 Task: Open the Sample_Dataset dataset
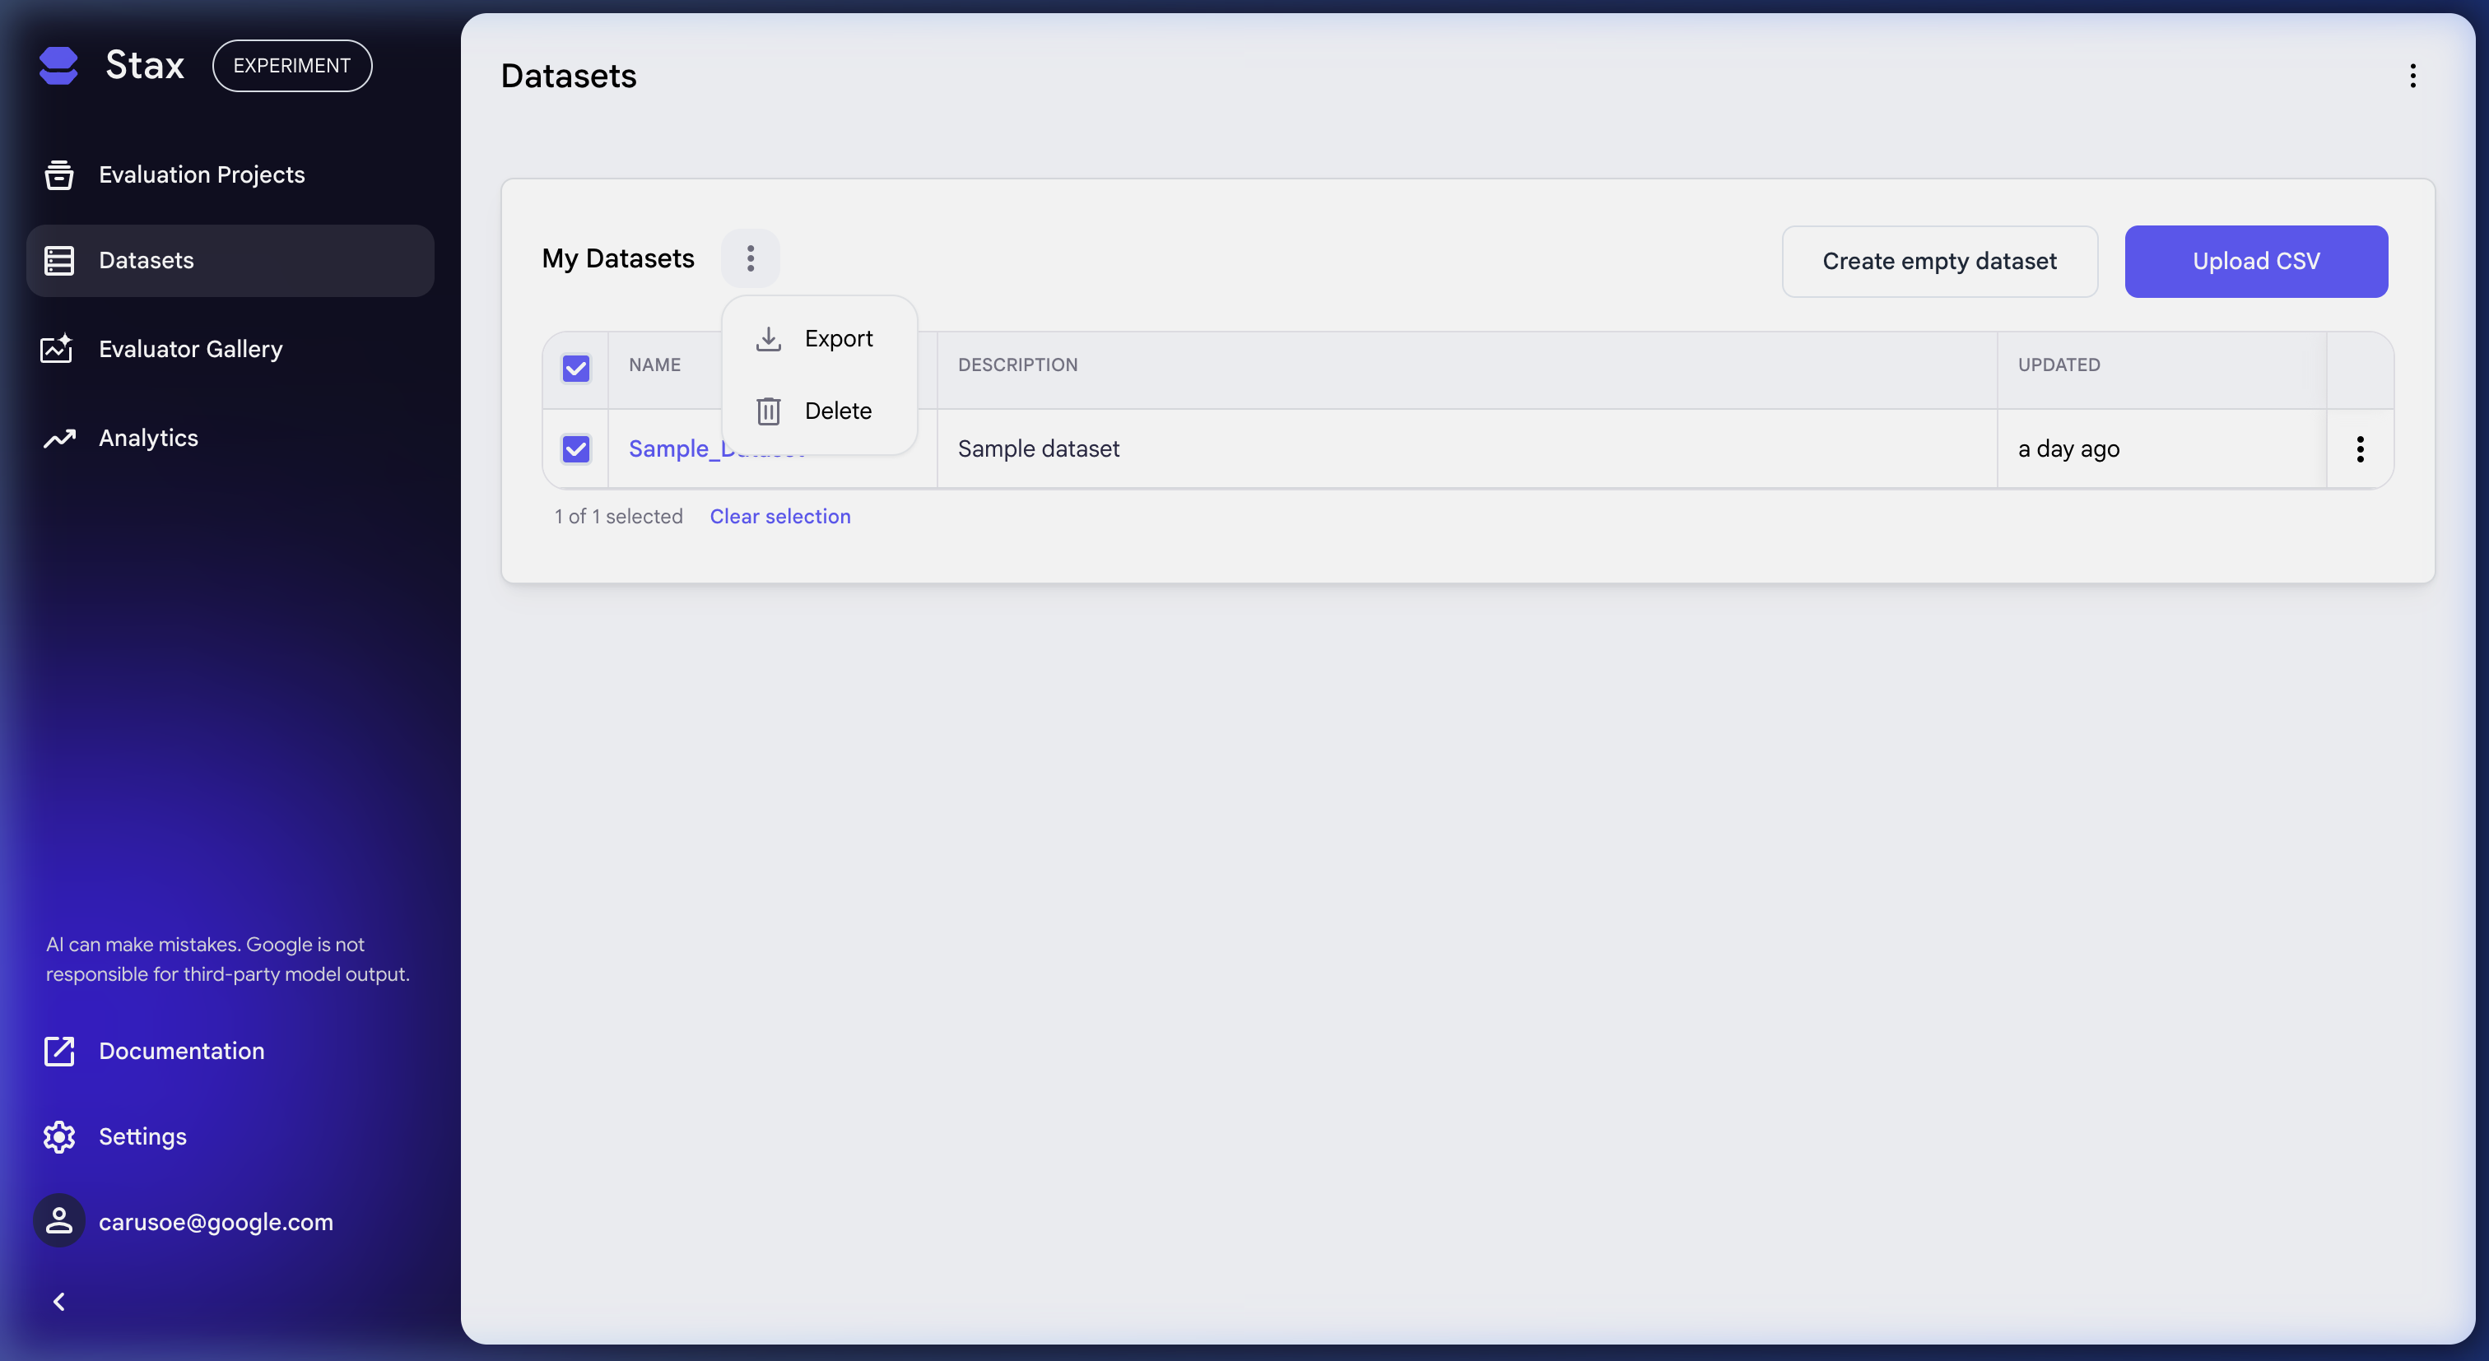tap(677, 448)
